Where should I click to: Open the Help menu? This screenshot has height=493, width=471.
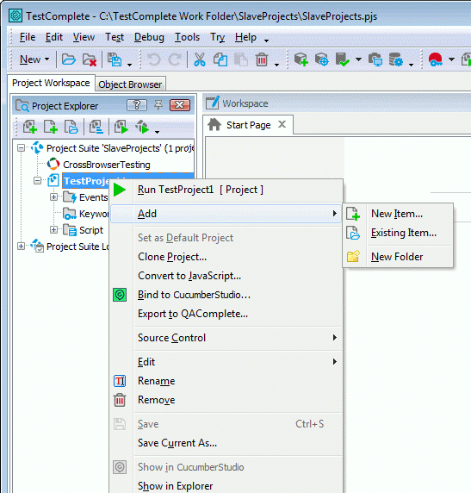click(245, 37)
